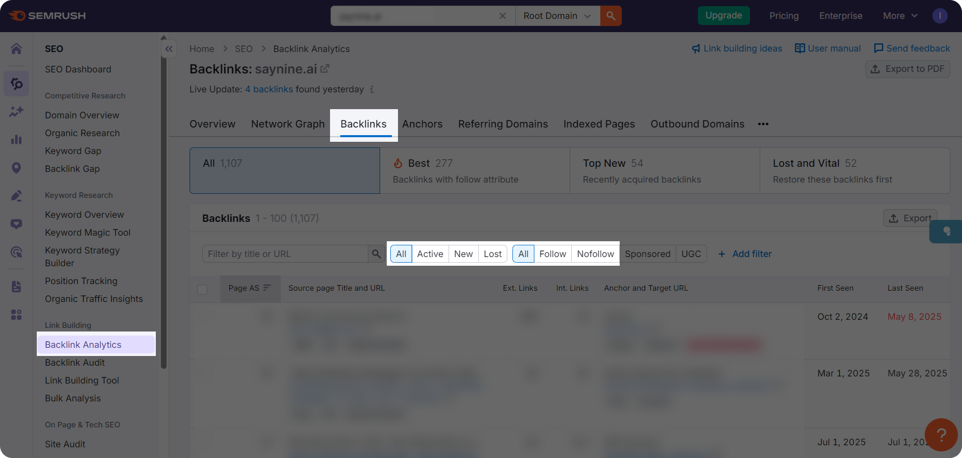Open the Root Domain dropdown

[x=557, y=16]
